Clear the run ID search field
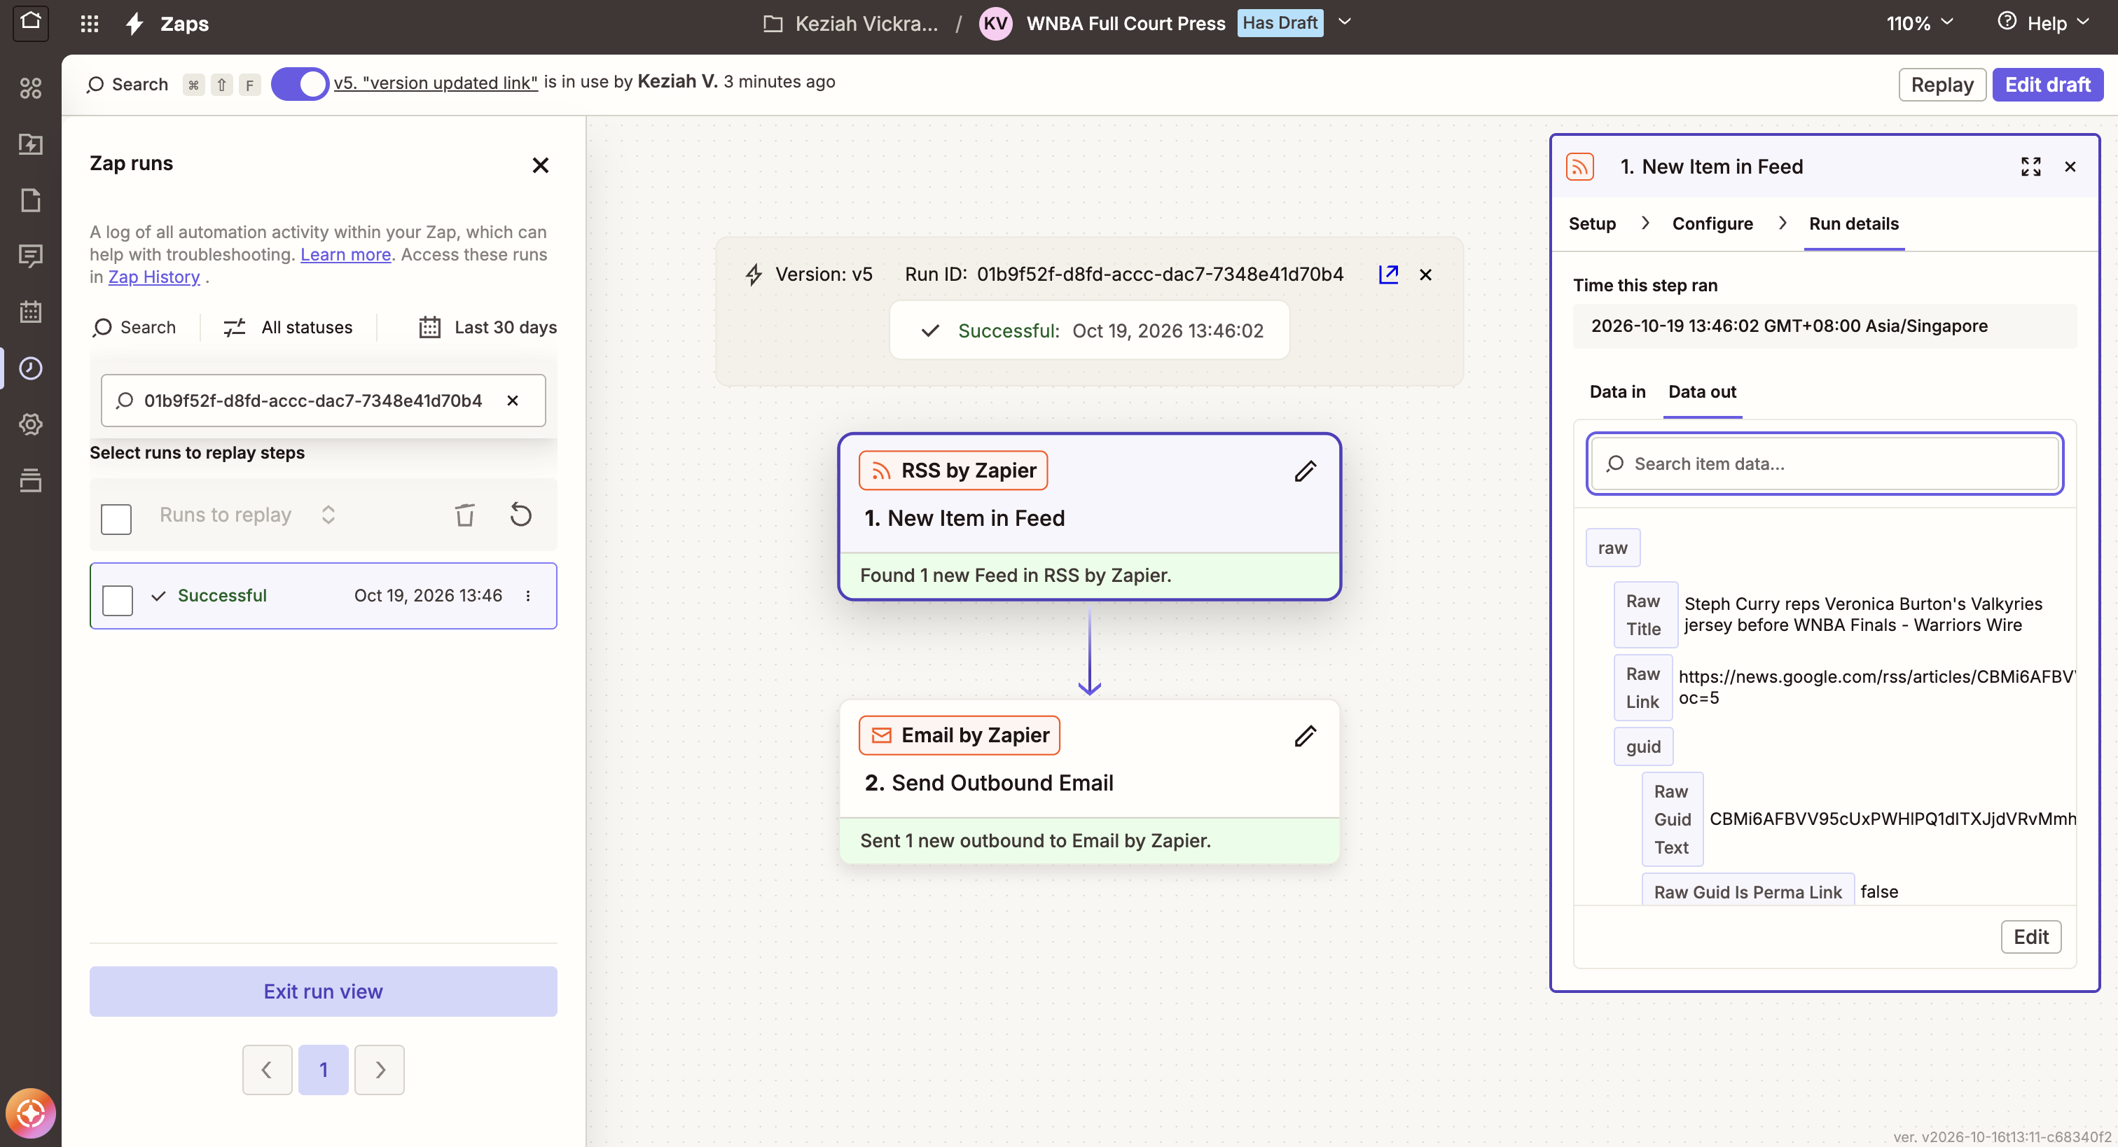2118x1147 pixels. pos(512,401)
